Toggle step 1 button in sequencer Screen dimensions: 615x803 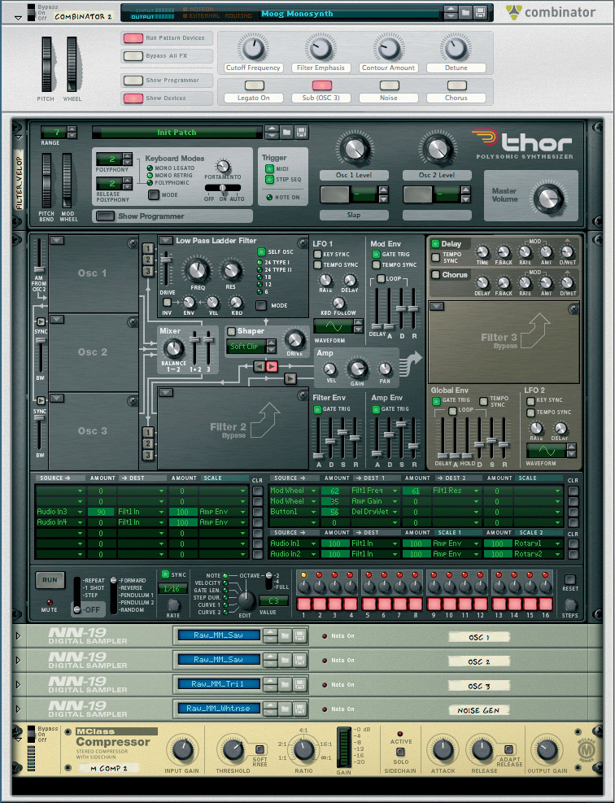coord(303,604)
